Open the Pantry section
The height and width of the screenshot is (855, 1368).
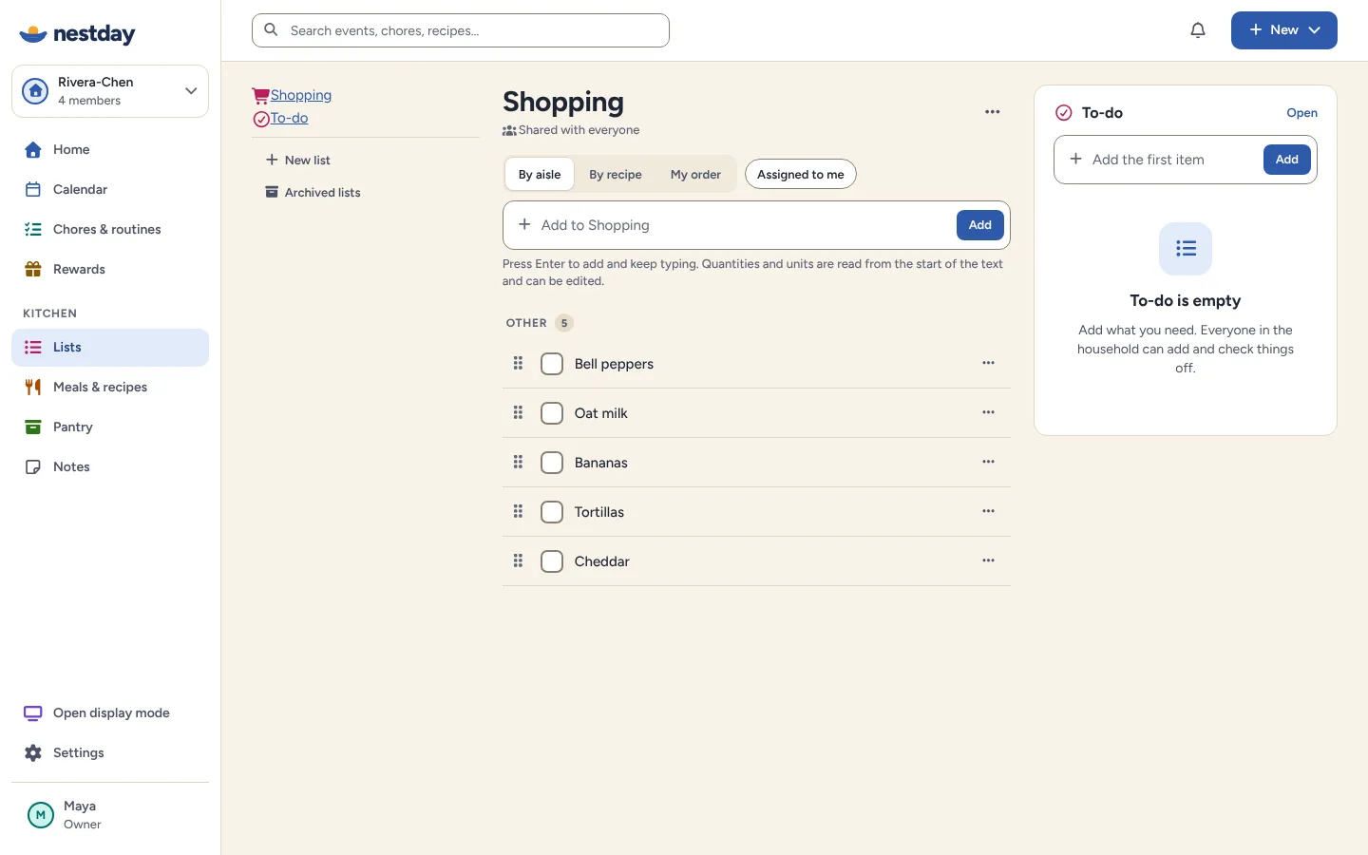110,427
